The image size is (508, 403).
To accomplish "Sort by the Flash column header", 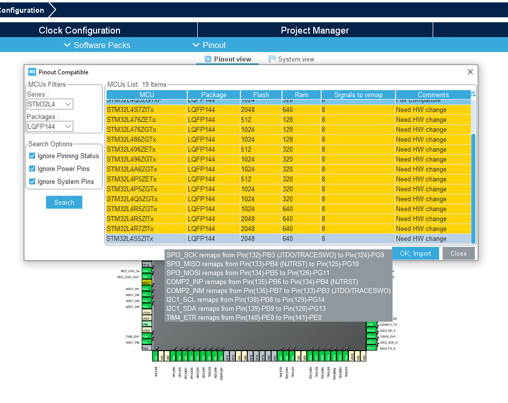I will point(261,95).
